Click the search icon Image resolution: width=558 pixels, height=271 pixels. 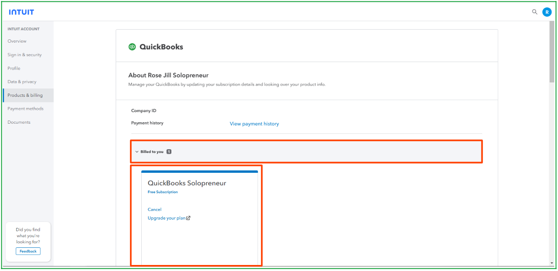(534, 12)
